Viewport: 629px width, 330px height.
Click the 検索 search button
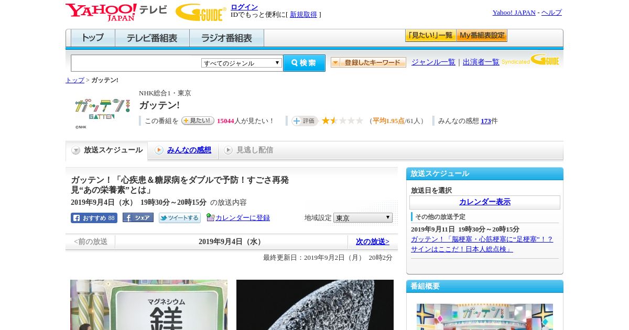pyautogui.click(x=304, y=63)
